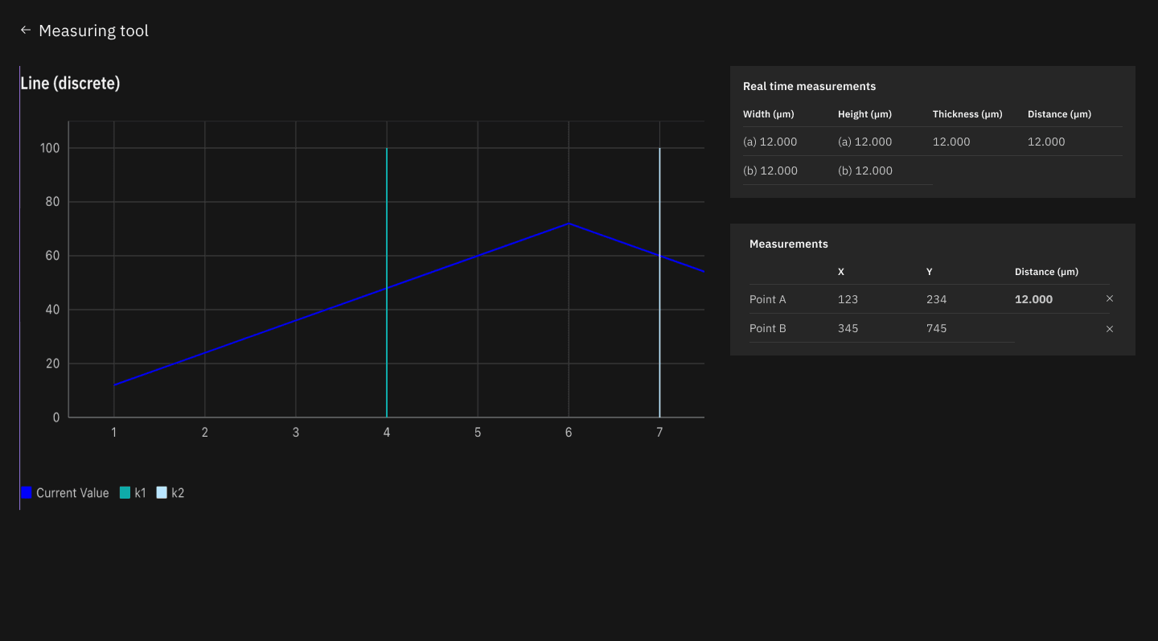Toggle the k2 light blue legend swatch

162,493
